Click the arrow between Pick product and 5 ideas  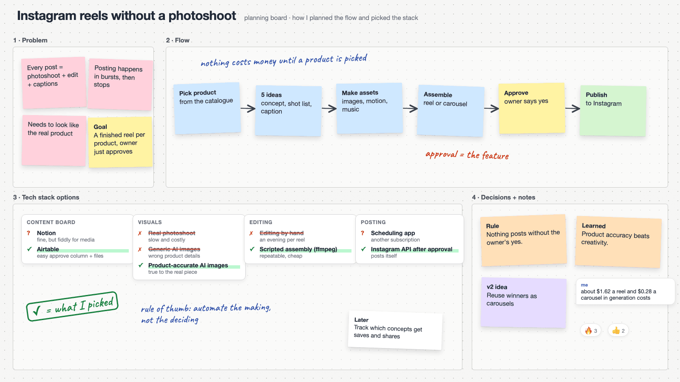click(x=248, y=109)
